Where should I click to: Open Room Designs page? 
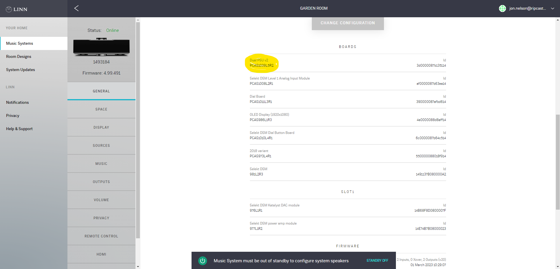click(19, 56)
